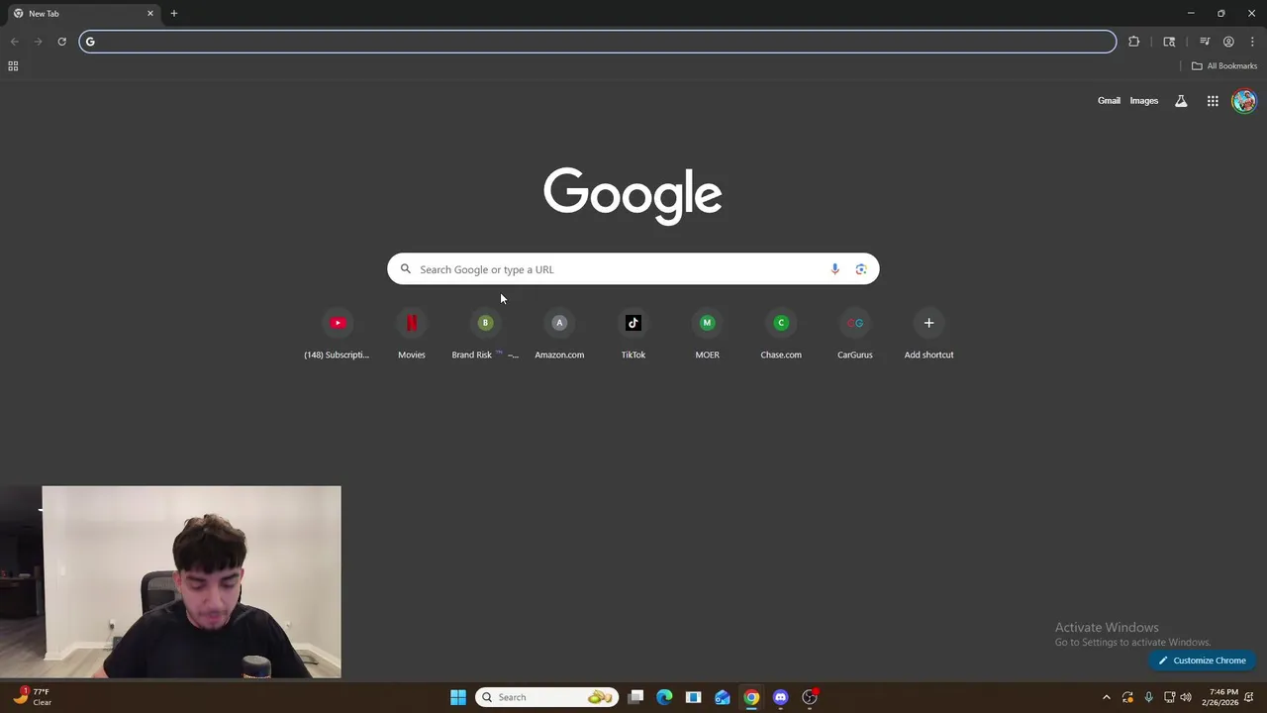Open the Amazon.com shortcut
The height and width of the screenshot is (713, 1267).
(559, 335)
